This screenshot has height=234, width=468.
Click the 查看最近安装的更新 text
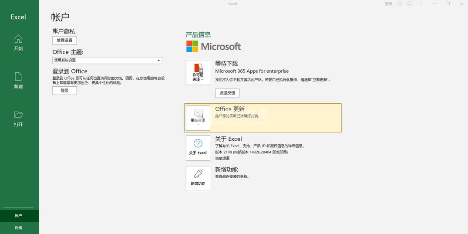232,176
